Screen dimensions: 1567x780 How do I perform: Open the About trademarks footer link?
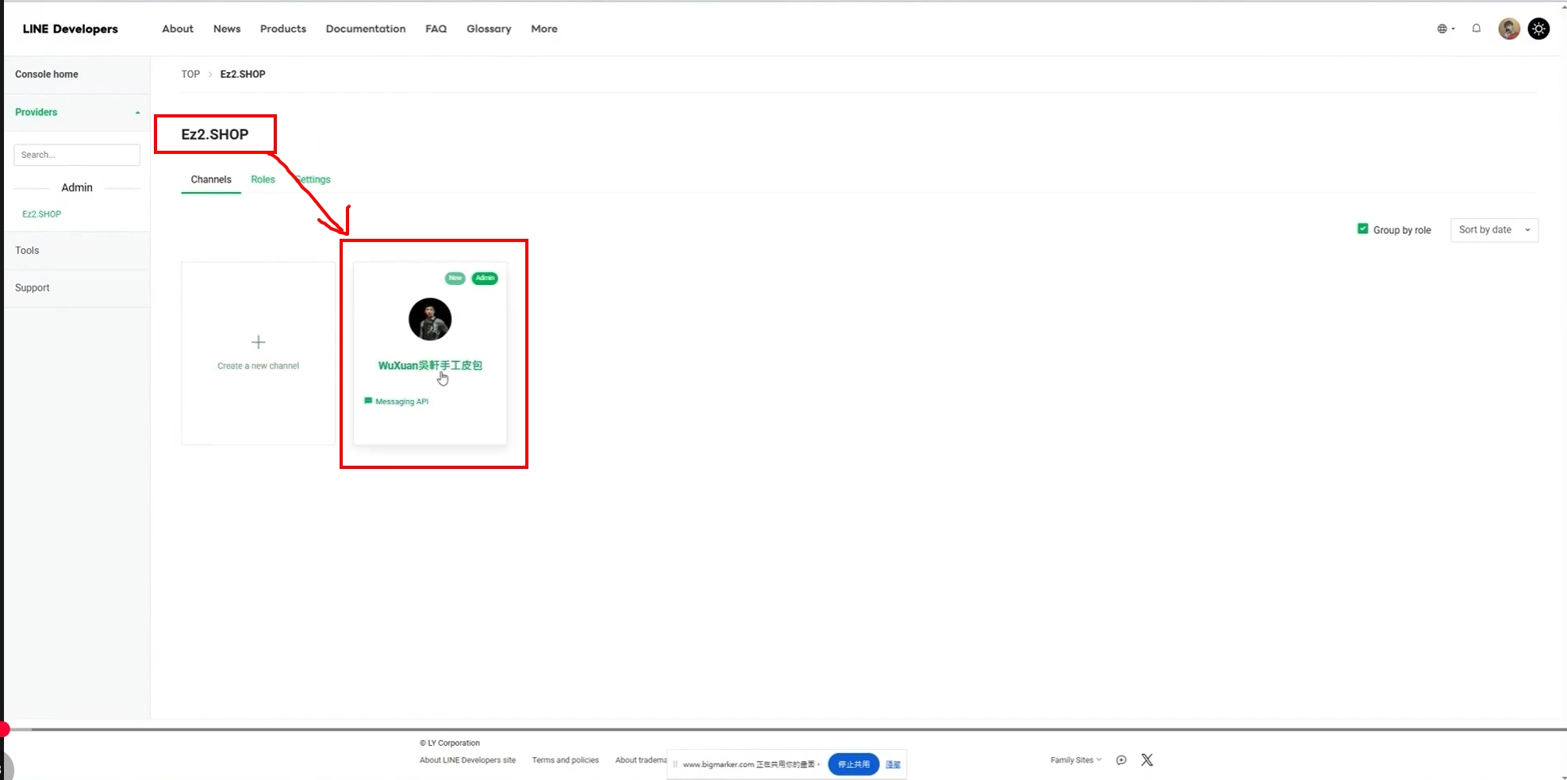point(641,760)
